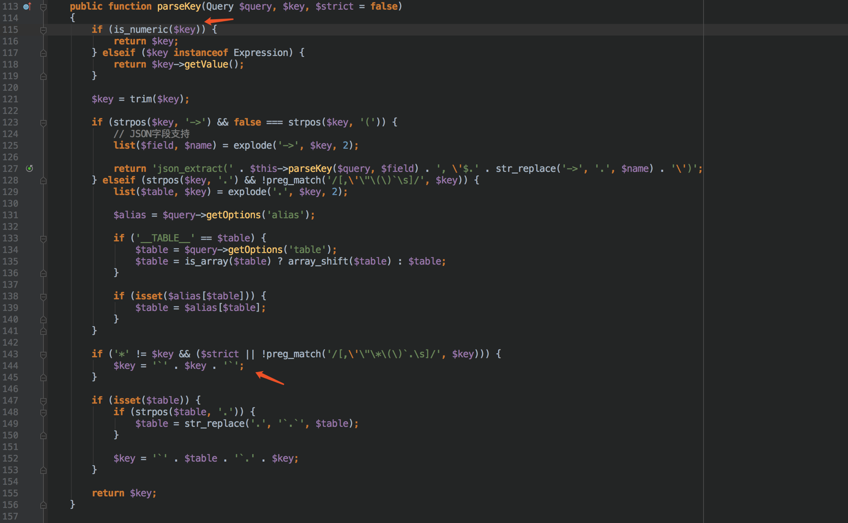The height and width of the screenshot is (523, 848).
Task: Fold the isset($alias[$table]) if block
Action: pos(43,297)
